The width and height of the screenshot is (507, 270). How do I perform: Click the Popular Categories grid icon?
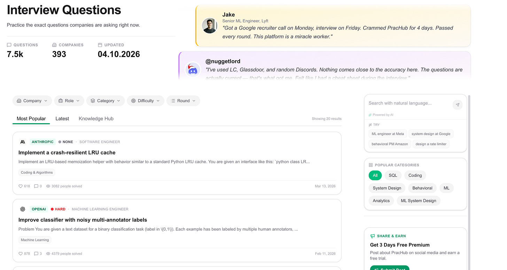(371, 165)
